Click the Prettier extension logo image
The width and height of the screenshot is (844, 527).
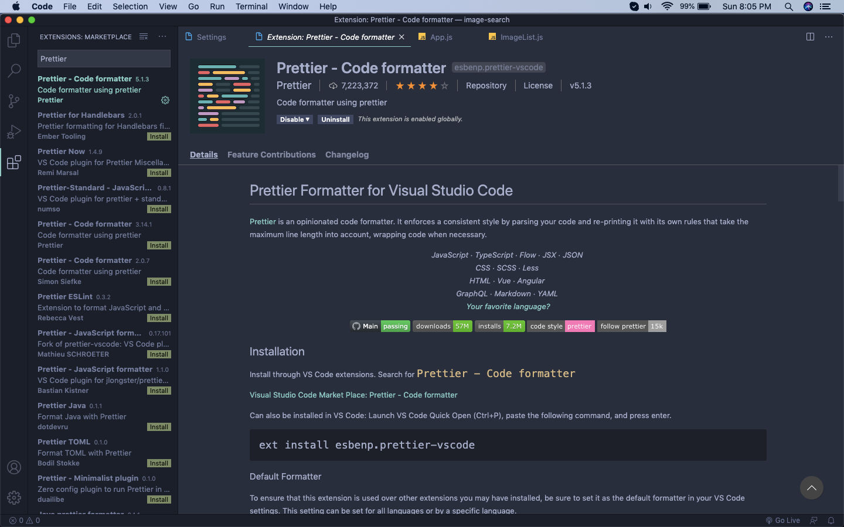(x=227, y=96)
